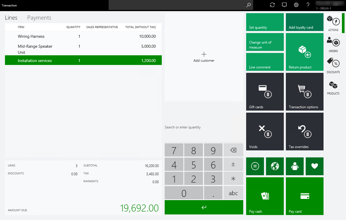Switch to the Lines tab
The image size is (346, 220).
coord(11,18)
